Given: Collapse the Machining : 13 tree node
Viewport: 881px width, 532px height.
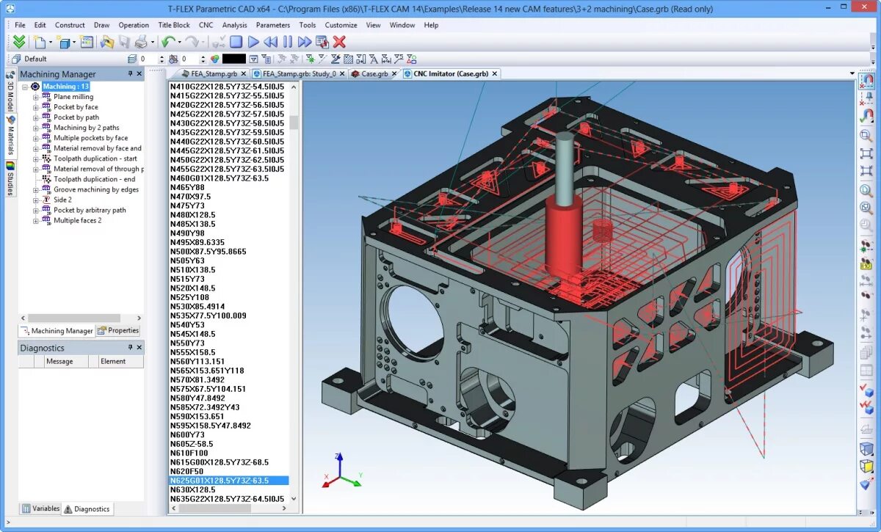Looking at the screenshot, I should coord(24,87).
